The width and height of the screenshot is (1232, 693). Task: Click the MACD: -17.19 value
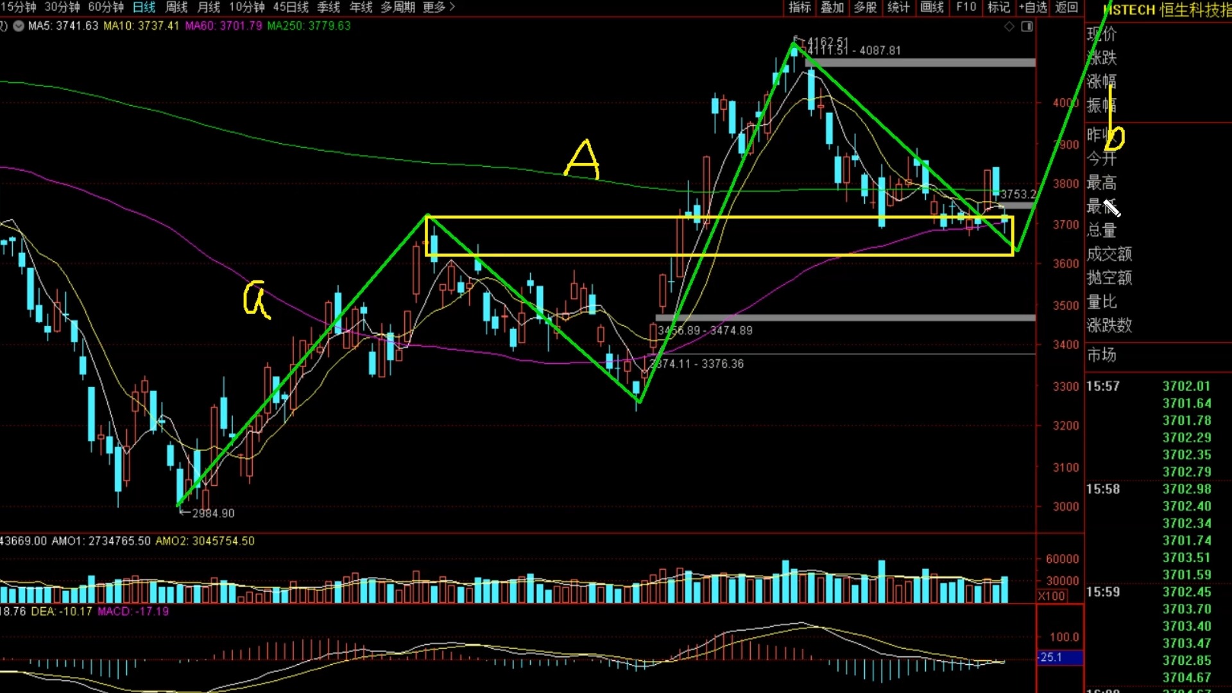coord(133,612)
